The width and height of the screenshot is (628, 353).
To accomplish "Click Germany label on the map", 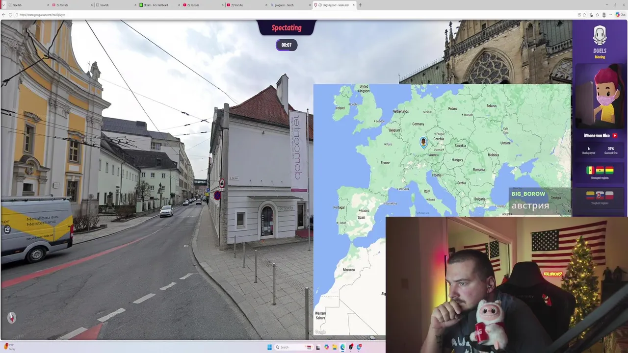I will (x=418, y=124).
